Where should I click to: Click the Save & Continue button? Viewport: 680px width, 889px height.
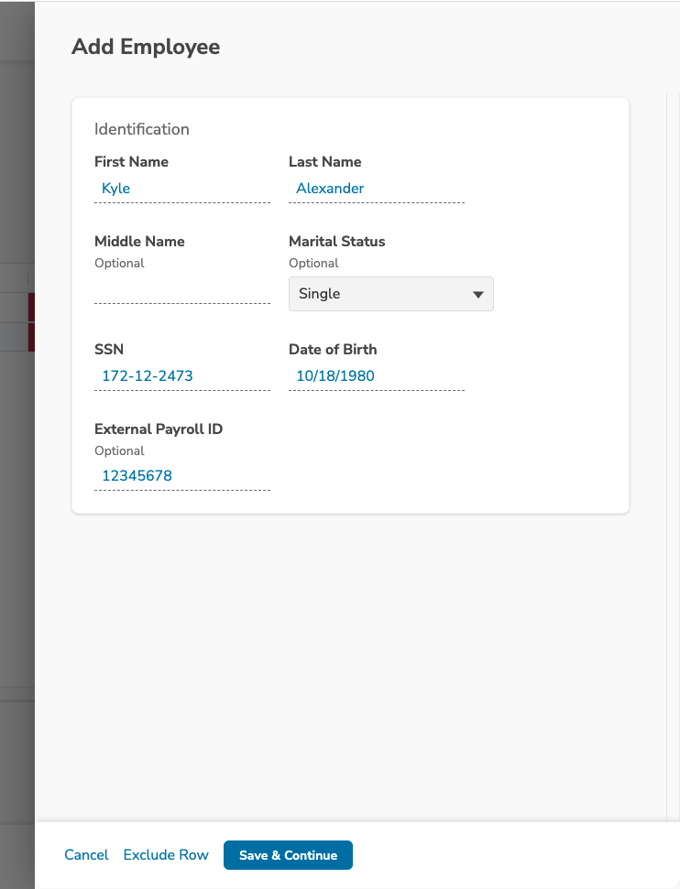(x=289, y=855)
